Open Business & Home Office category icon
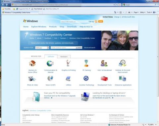Viewport: 159px width, 126px height. [32, 63]
